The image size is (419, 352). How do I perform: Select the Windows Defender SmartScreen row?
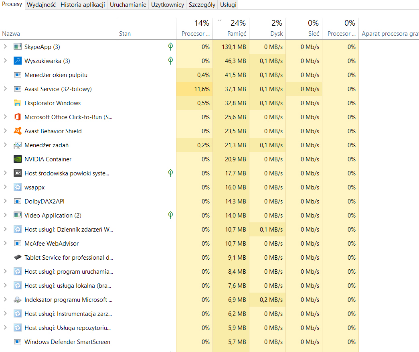tap(179, 342)
